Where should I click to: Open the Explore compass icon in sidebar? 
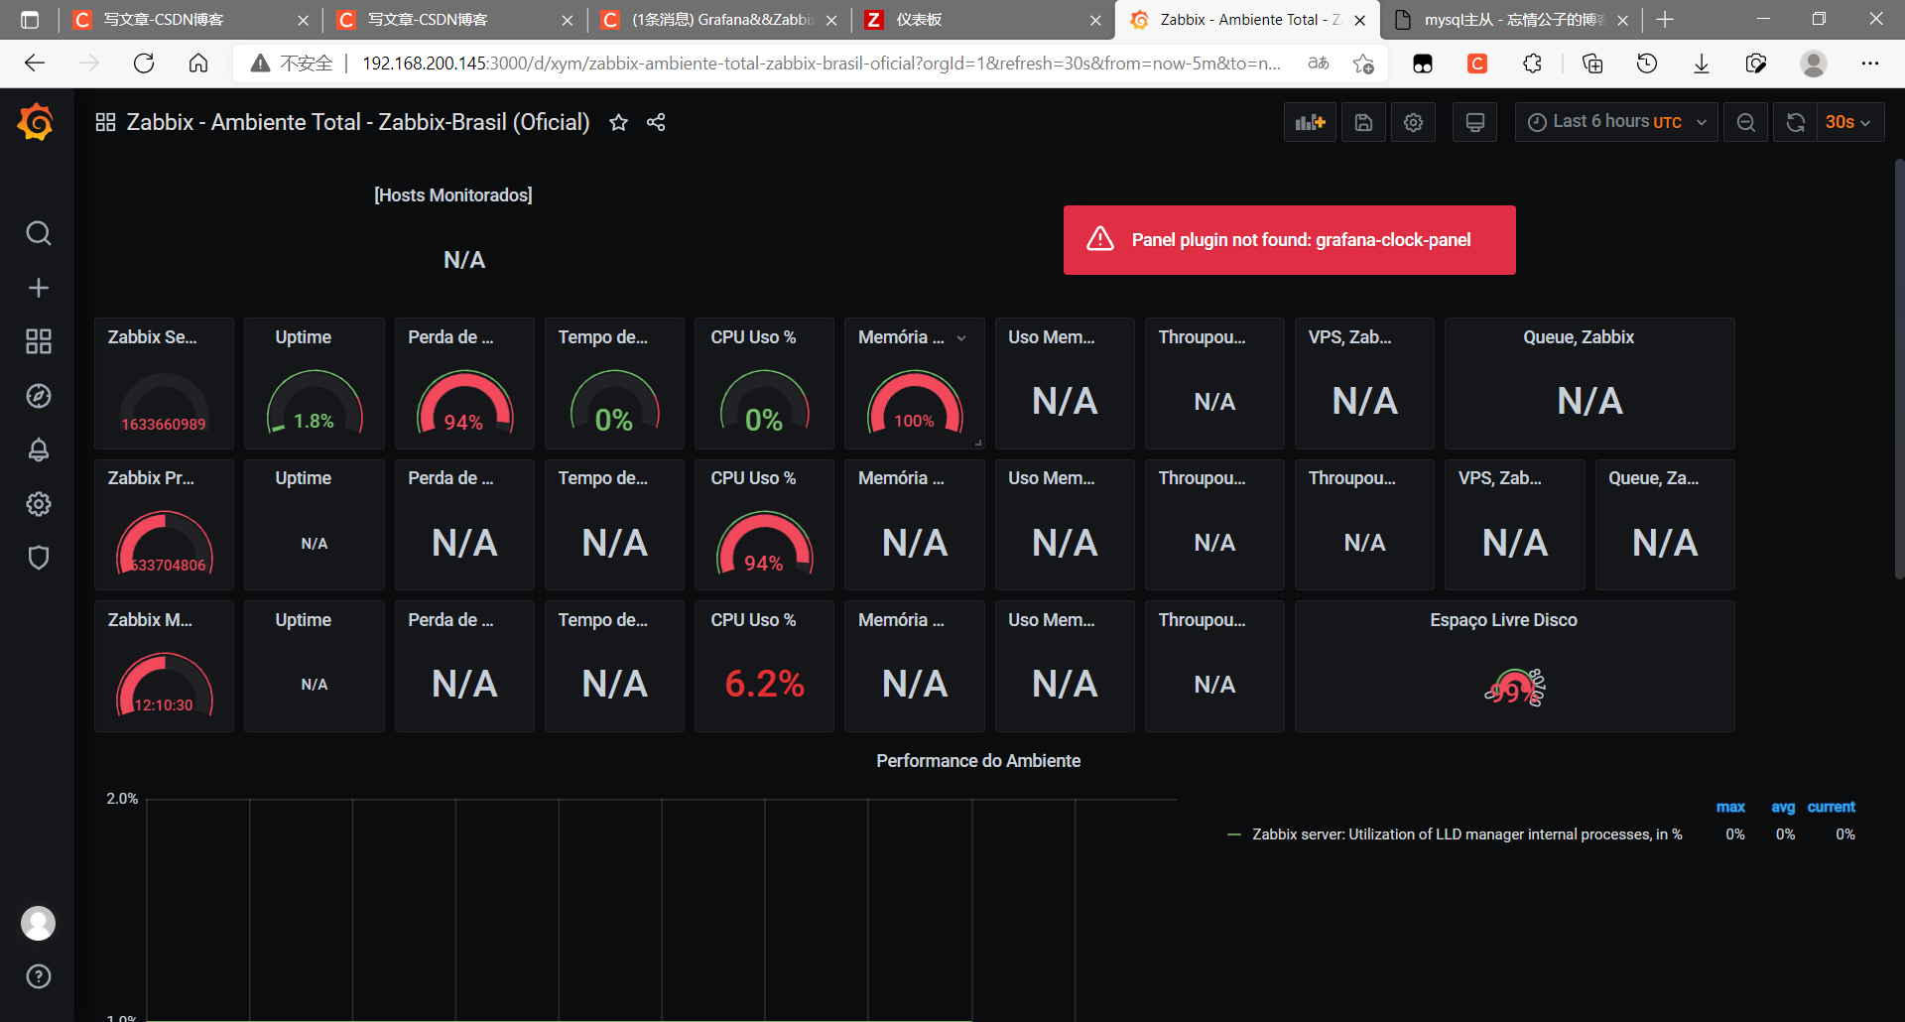38,395
